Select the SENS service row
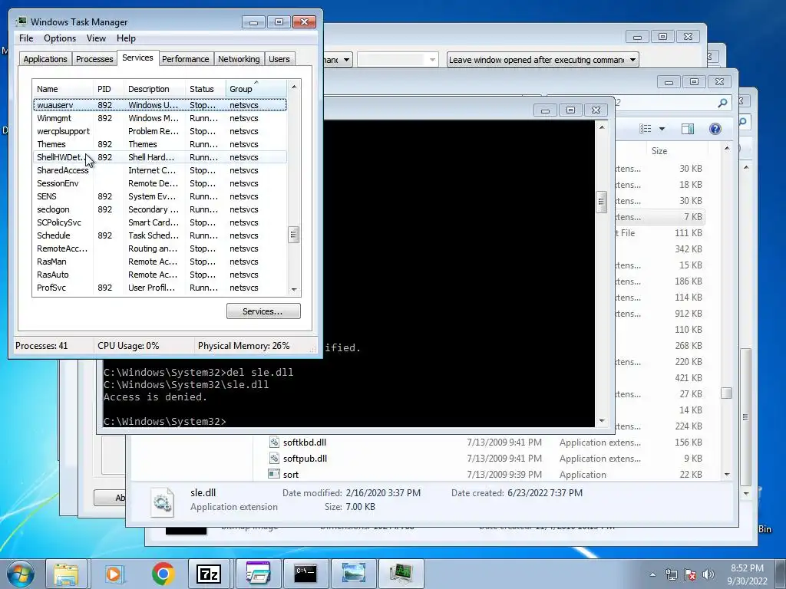This screenshot has width=786, height=589. [x=160, y=196]
